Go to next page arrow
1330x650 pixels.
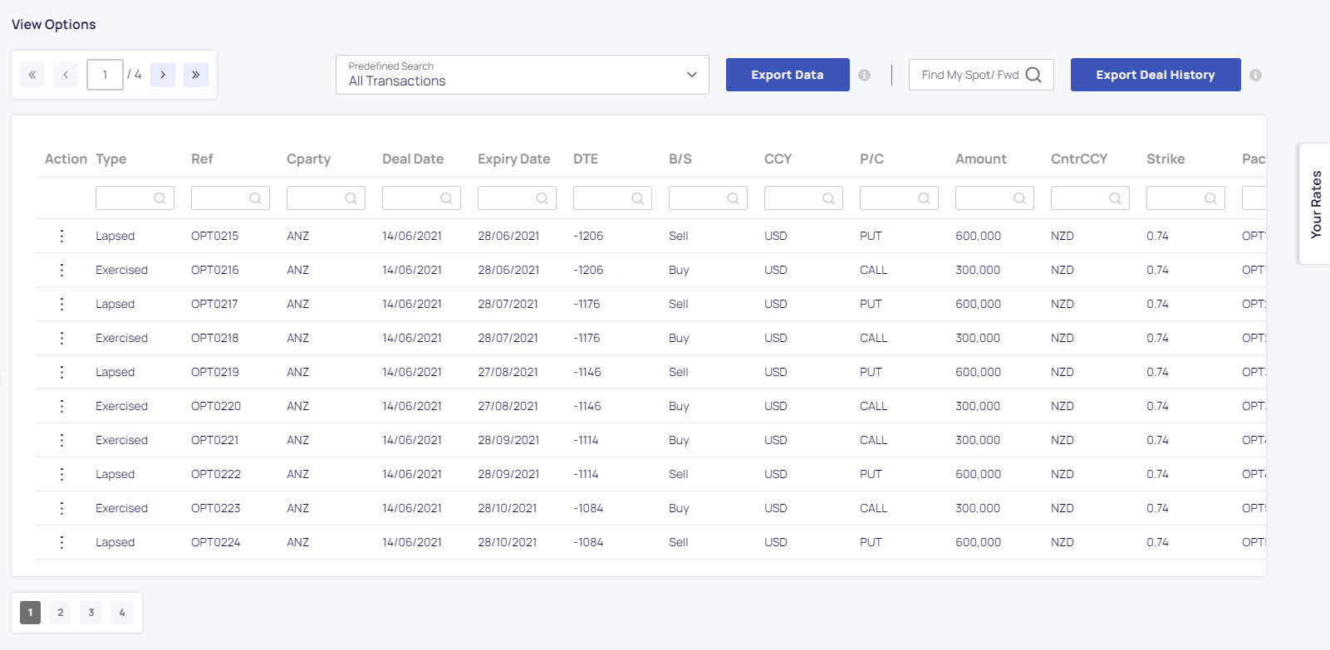click(x=163, y=75)
